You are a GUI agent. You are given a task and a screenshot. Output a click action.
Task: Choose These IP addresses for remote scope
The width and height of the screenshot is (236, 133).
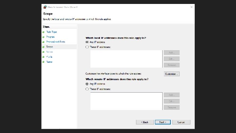[87, 89]
